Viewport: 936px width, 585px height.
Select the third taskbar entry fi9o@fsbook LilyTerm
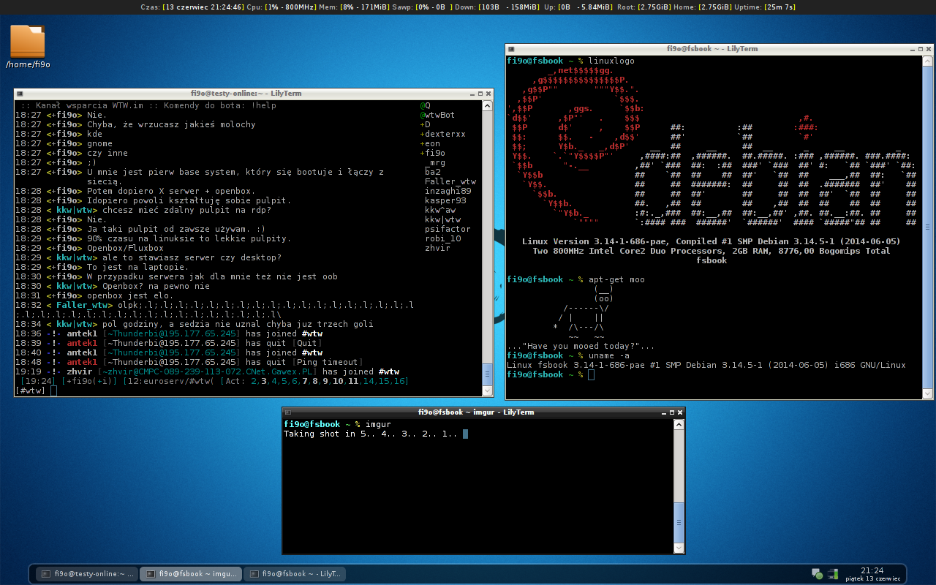pyautogui.click(x=294, y=574)
